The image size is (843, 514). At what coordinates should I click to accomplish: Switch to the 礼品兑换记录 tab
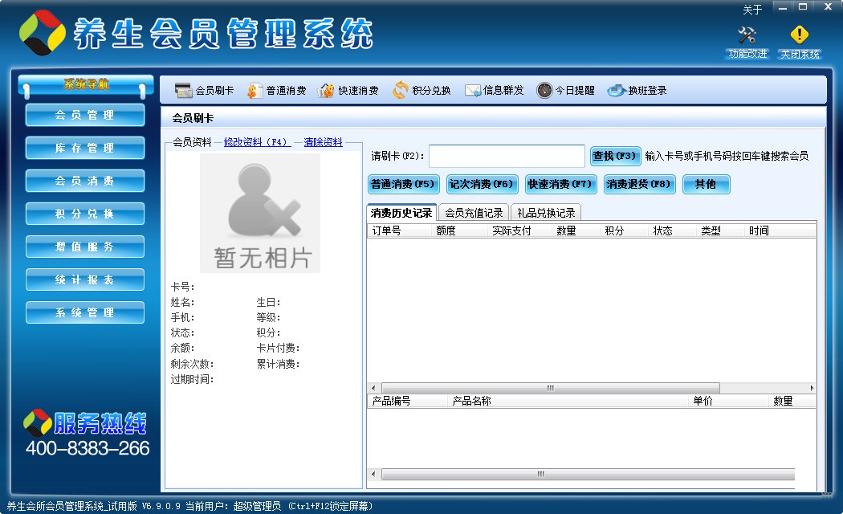pyautogui.click(x=546, y=213)
